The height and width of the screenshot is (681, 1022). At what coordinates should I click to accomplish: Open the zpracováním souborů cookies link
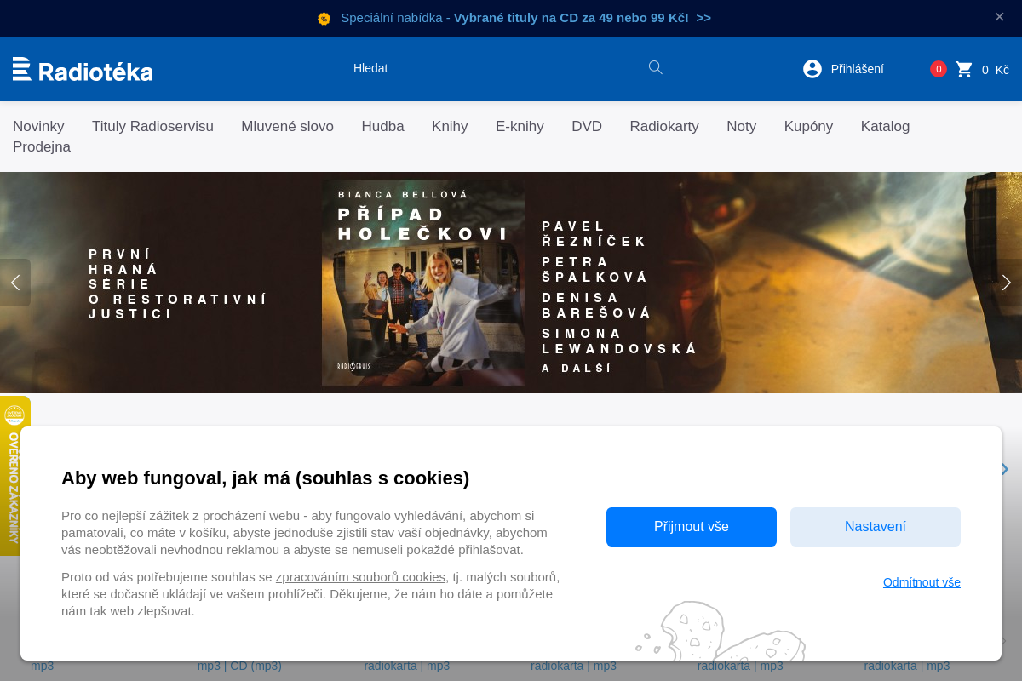point(360,577)
